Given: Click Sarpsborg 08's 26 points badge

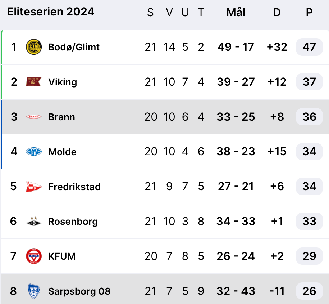Looking at the screenshot, I should tap(309, 291).
